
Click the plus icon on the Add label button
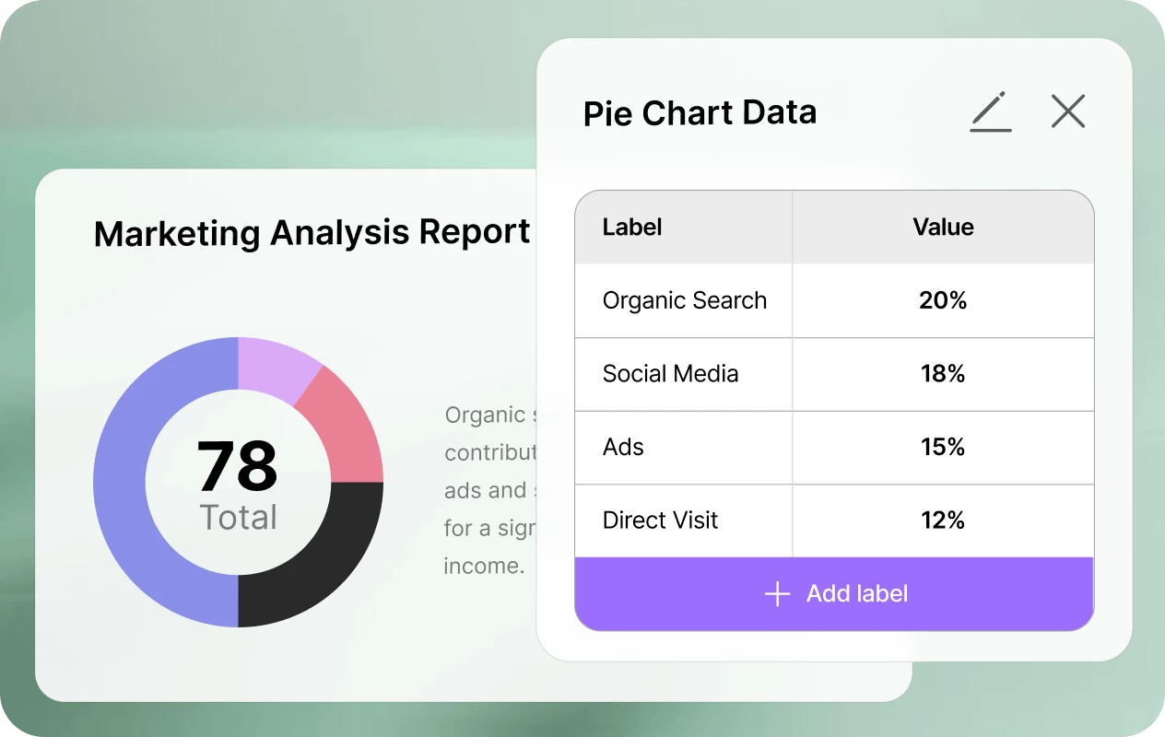click(777, 593)
